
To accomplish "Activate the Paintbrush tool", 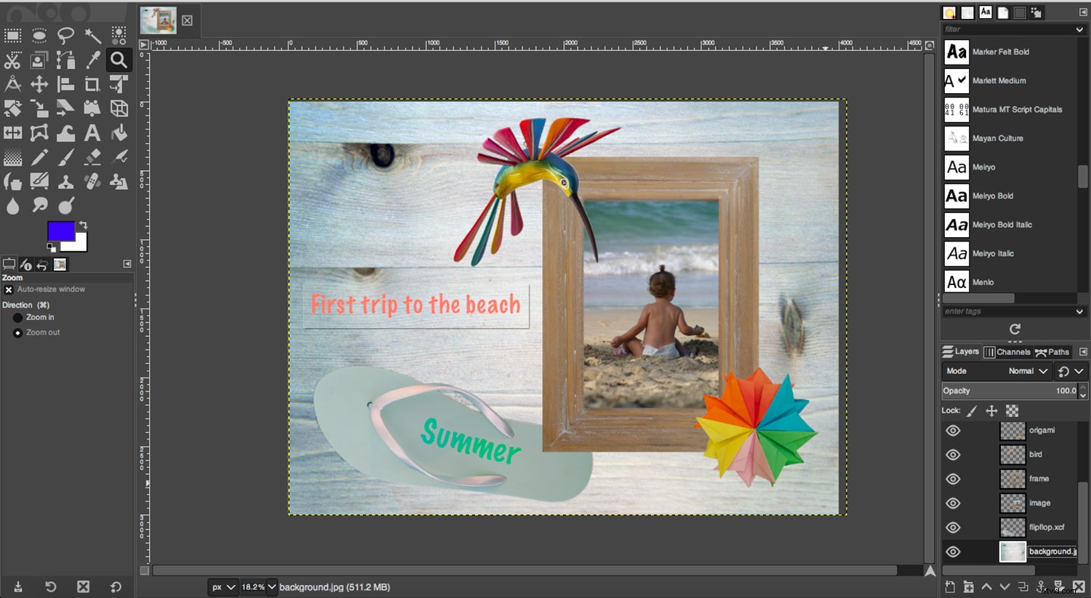I will (65, 156).
